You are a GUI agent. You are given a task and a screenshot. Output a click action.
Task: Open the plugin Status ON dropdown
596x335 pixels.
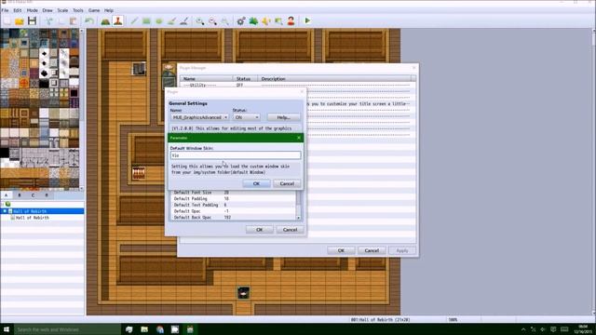click(x=247, y=117)
